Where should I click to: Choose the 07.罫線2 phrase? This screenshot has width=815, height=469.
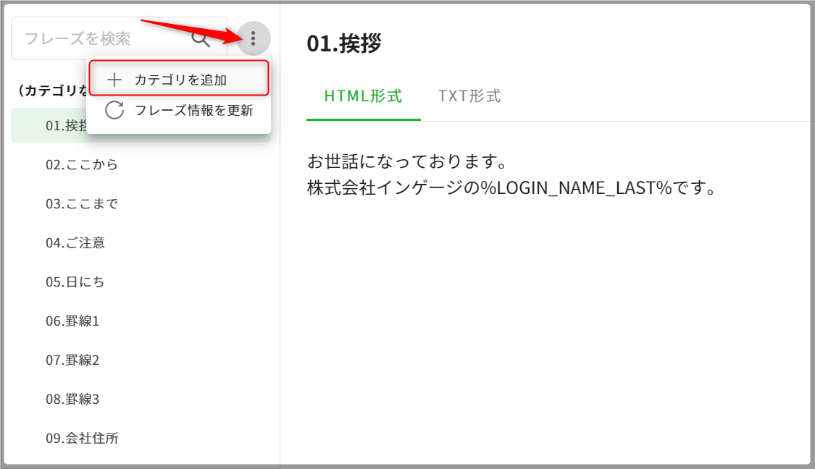tap(72, 360)
